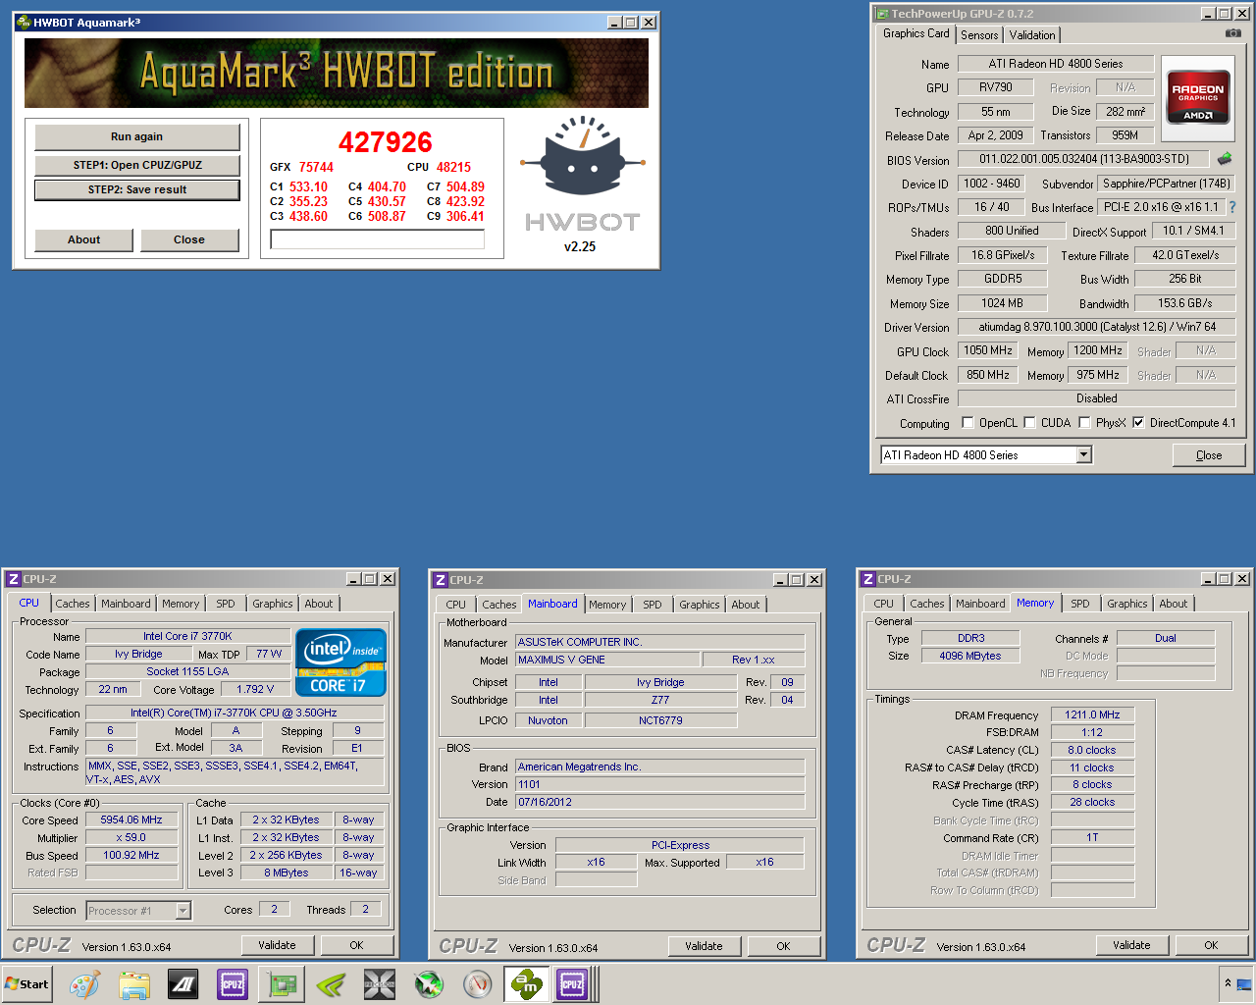
Task: Uncheck the DirectCompute 4.1 checkbox
Action: coord(1138,423)
